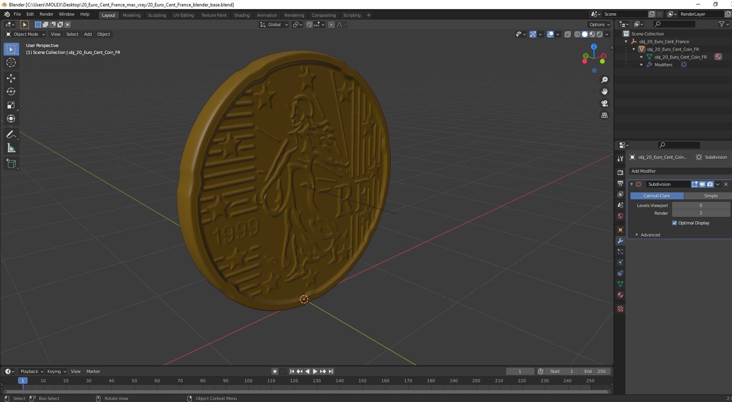Select the Rotate tool
732x402 pixels.
(11, 91)
